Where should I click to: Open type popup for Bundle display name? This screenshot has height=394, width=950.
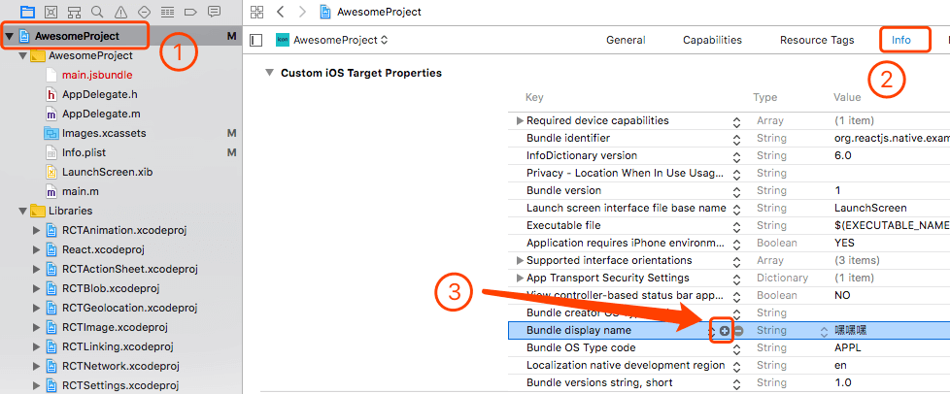point(824,331)
